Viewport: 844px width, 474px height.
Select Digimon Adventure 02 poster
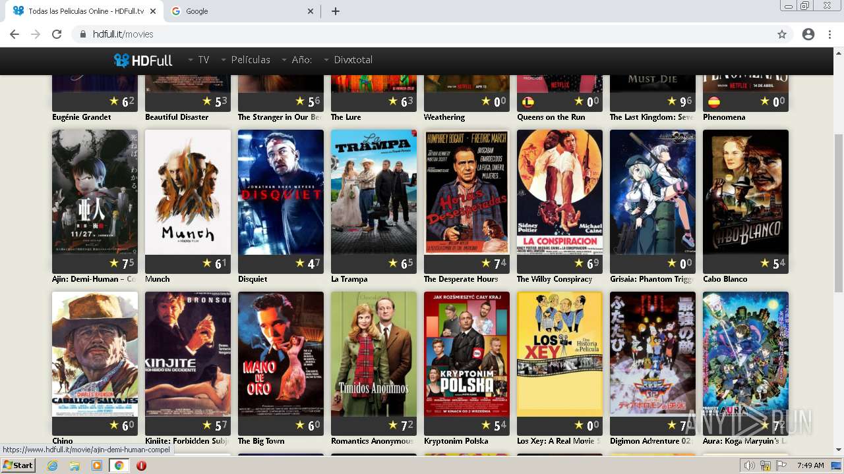653,354
